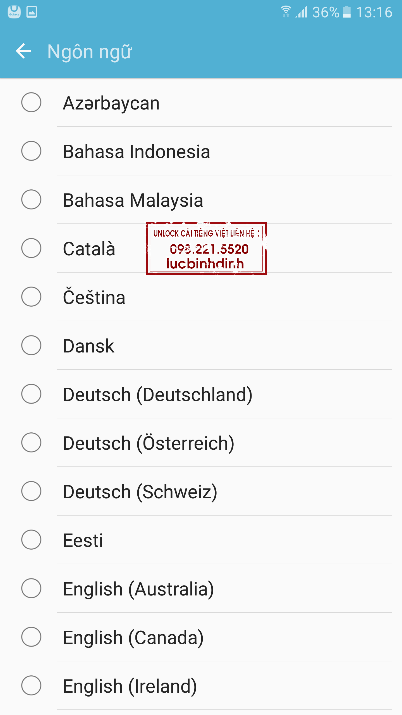The width and height of the screenshot is (402, 715).
Task: Tap the signal strength icon
Action: click(x=301, y=12)
